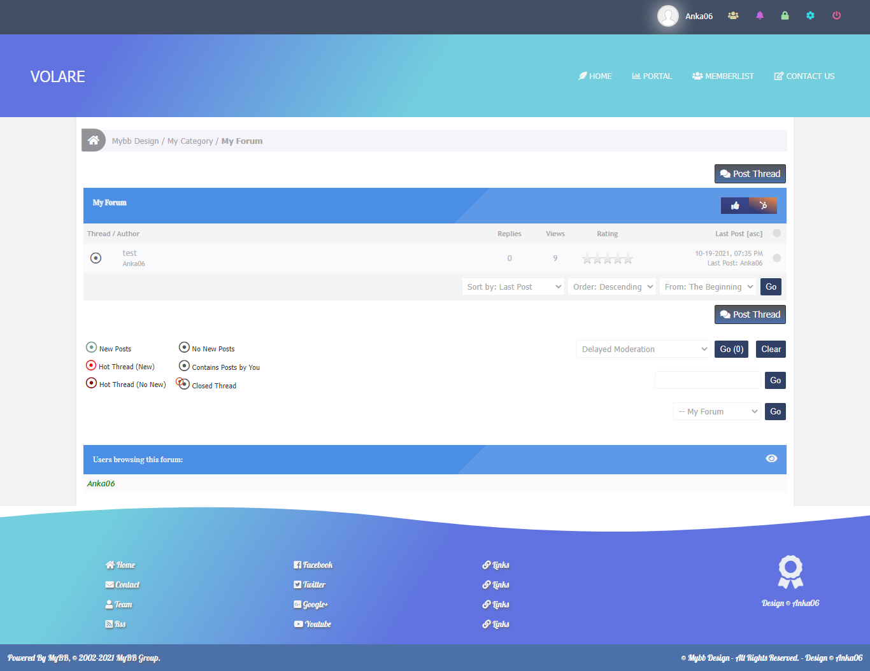Click the users group icon in top bar
The width and height of the screenshot is (870, 671).
[x=733, y=16]
